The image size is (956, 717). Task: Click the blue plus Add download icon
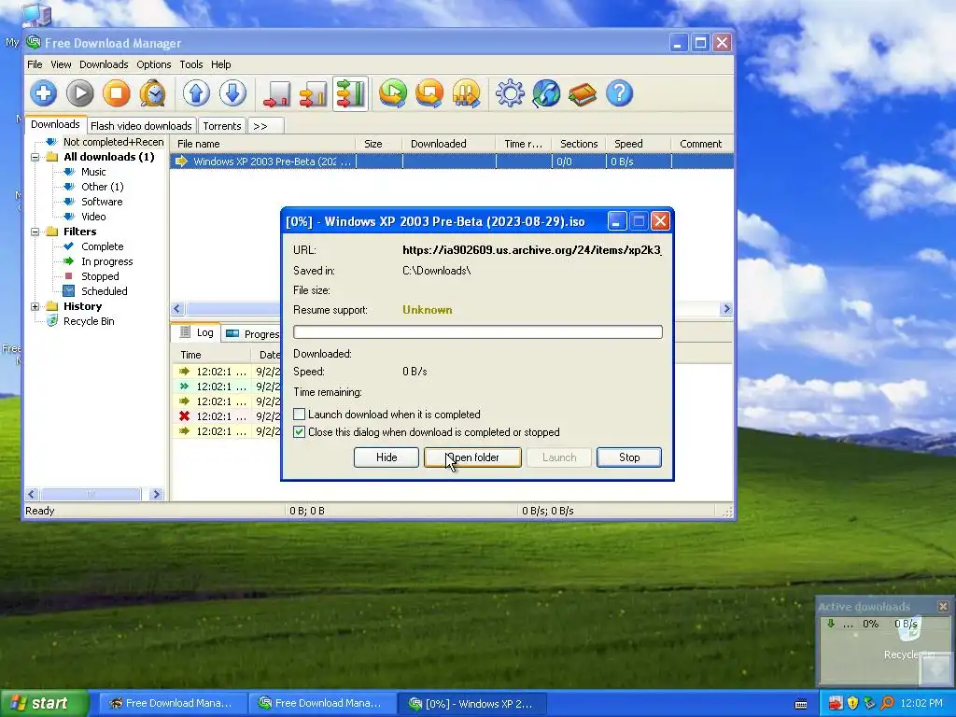click(43, 93)
